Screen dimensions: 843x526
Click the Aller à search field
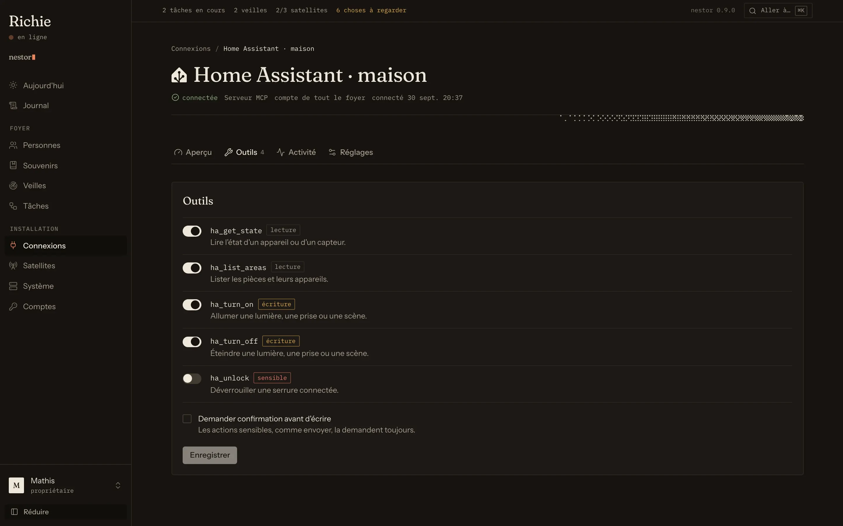778,11
